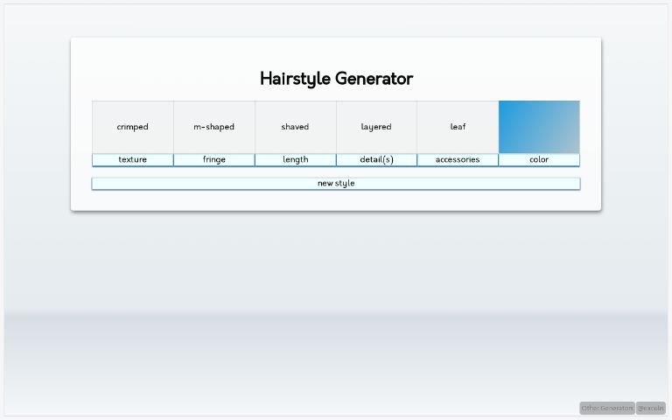Open the Other Generators link
This screenshot has width=672, height=420.
pyautogui.click(x=606, y=409)
